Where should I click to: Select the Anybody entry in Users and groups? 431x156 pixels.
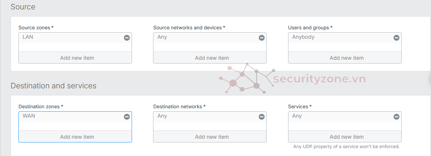click(x=303, y=37)
